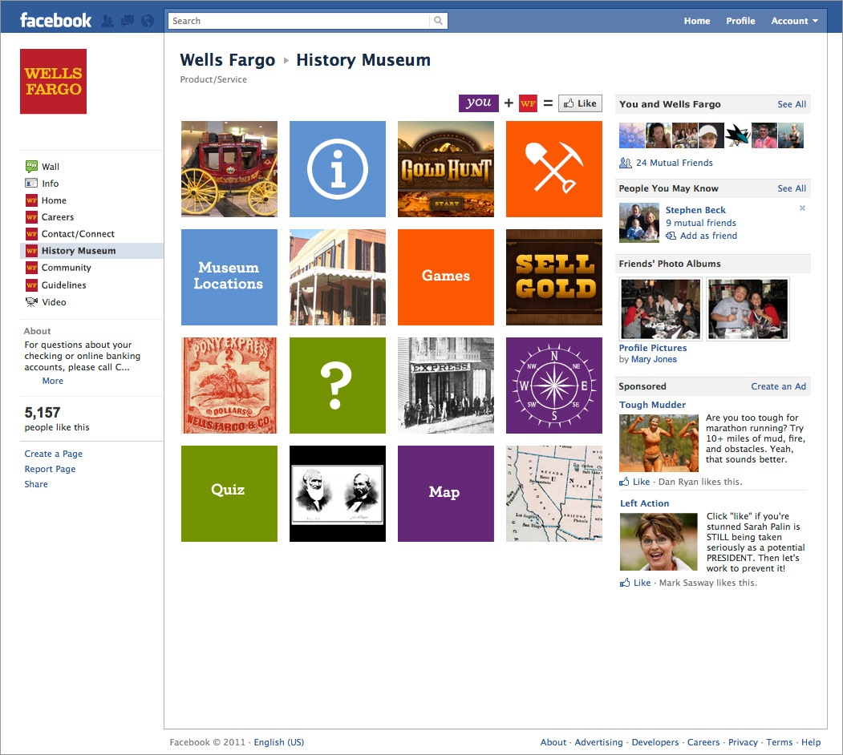
Task: See All under You and Wells Fargo
Action: pyautogui.click(x=792, y=104)
